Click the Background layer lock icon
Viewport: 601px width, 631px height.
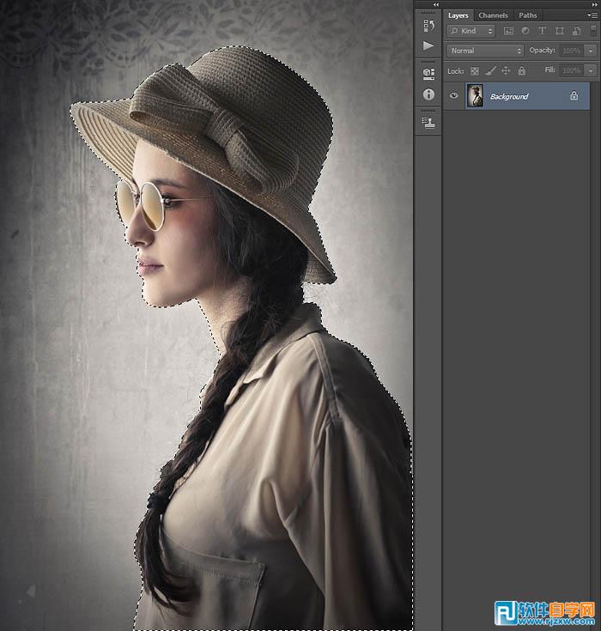574,96
